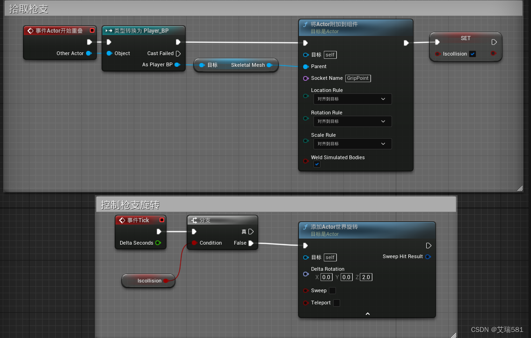531x338 pixels.
Task: Click the Delta Rotation X value field
Action: click(327, 277)
